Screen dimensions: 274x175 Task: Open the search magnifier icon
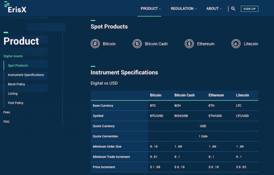233,9
